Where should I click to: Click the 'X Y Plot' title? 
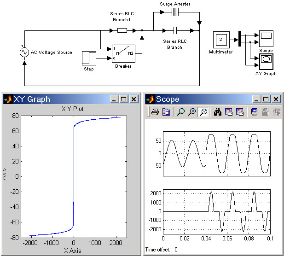click(73, 109)
